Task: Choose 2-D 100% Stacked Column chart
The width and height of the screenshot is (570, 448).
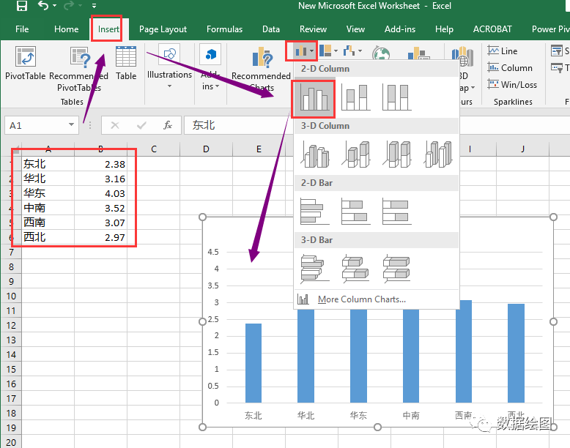Action: [396, 97]
